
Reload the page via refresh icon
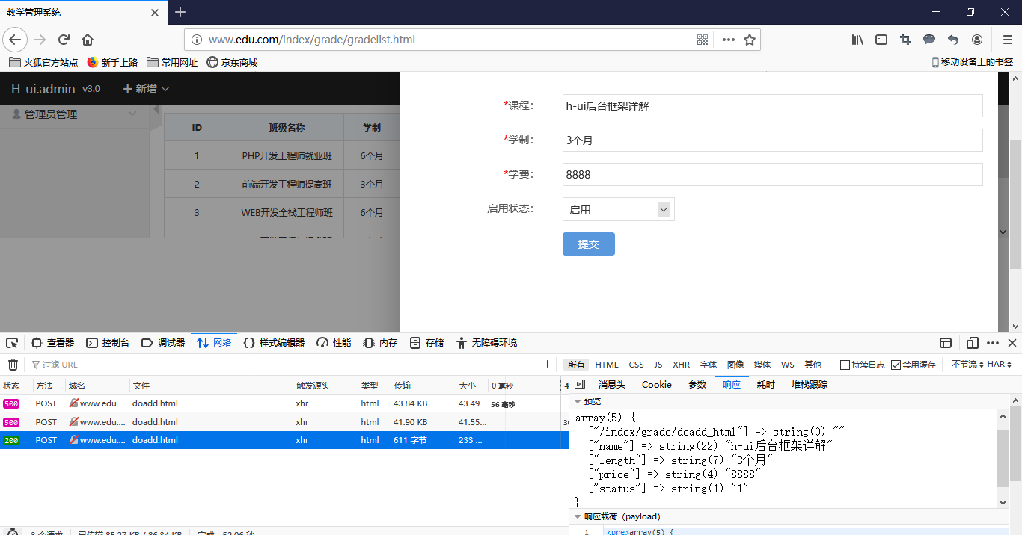(x=64, y=40)
